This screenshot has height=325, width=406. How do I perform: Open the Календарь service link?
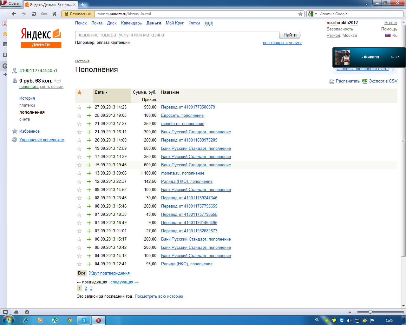pyautogui.click(x=131, y=23)
